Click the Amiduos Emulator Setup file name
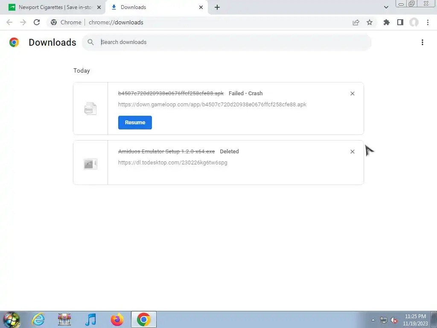 pyautogui.click(x=166, y=152)
